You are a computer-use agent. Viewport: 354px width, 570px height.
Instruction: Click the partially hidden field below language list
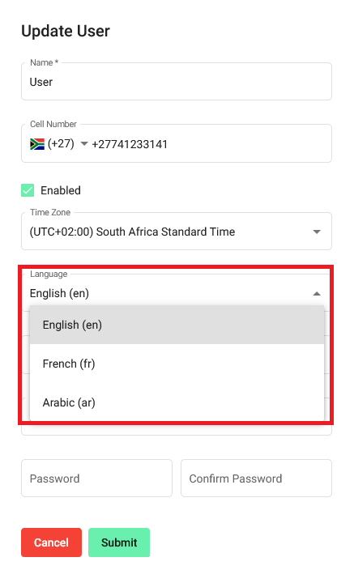pos(177,430)
